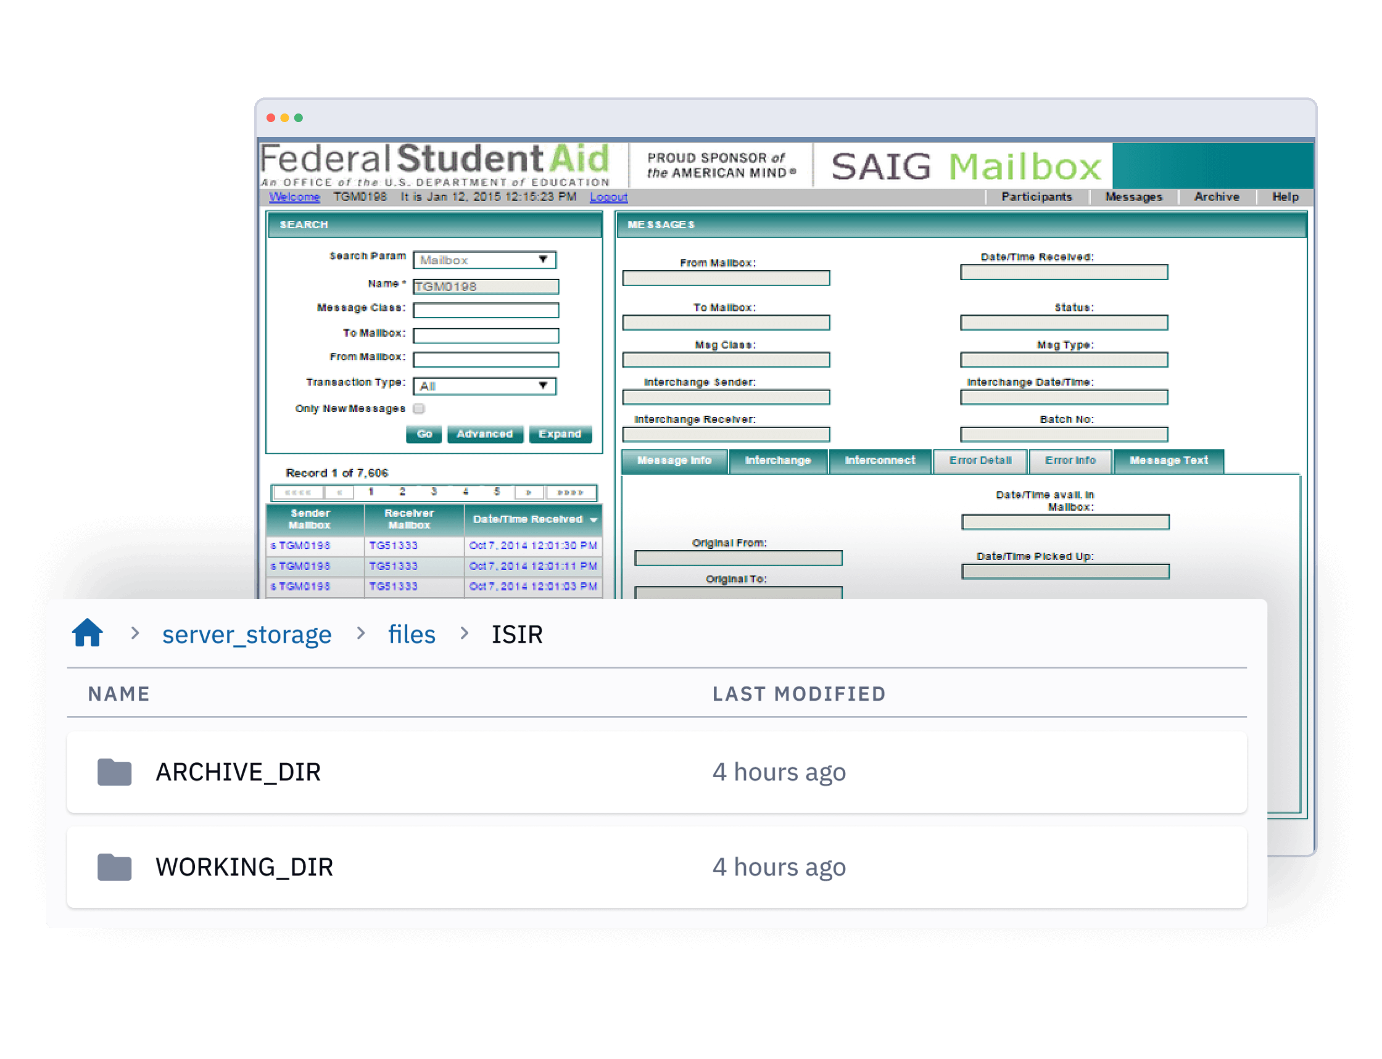Click the Date/Time Picked Up field
This screenshot has width=1382, height=1059.
[1065, 571]
